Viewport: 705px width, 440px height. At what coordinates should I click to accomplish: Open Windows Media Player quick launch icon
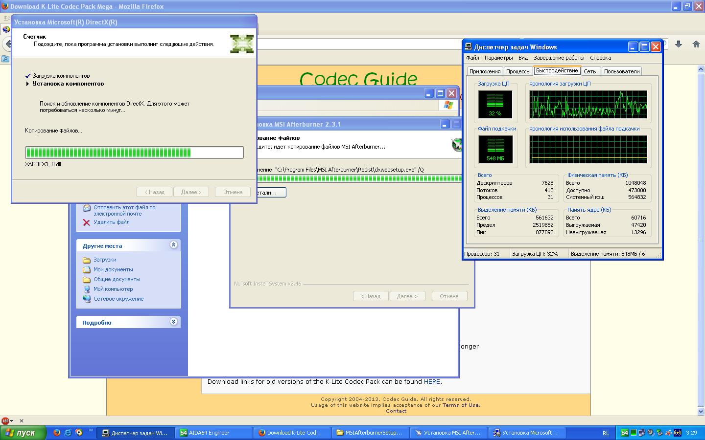tap(79, 433)
